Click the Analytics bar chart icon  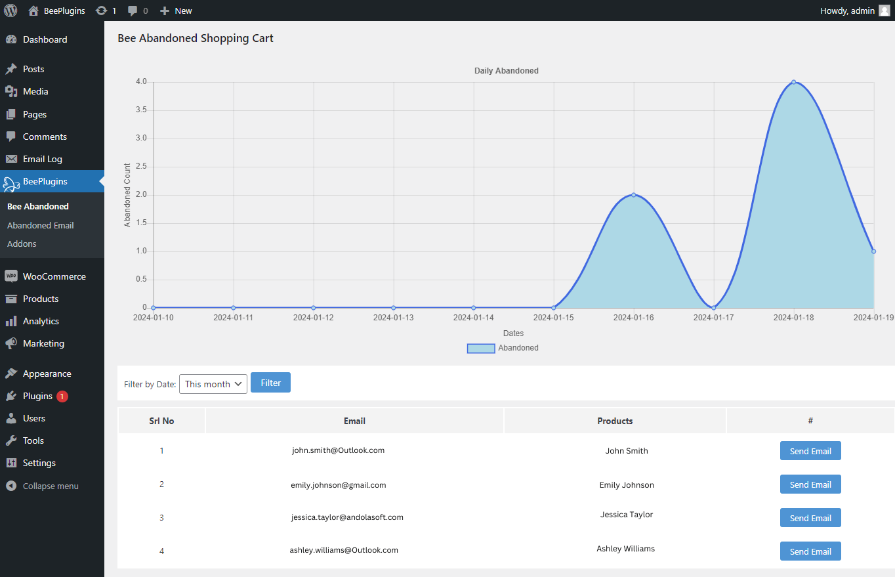[x=11, y=321]
